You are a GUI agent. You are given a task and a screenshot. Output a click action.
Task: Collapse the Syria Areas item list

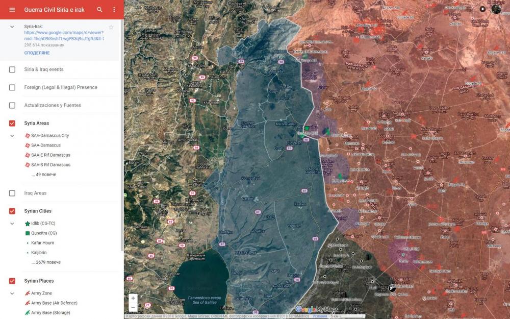(12, 136)
